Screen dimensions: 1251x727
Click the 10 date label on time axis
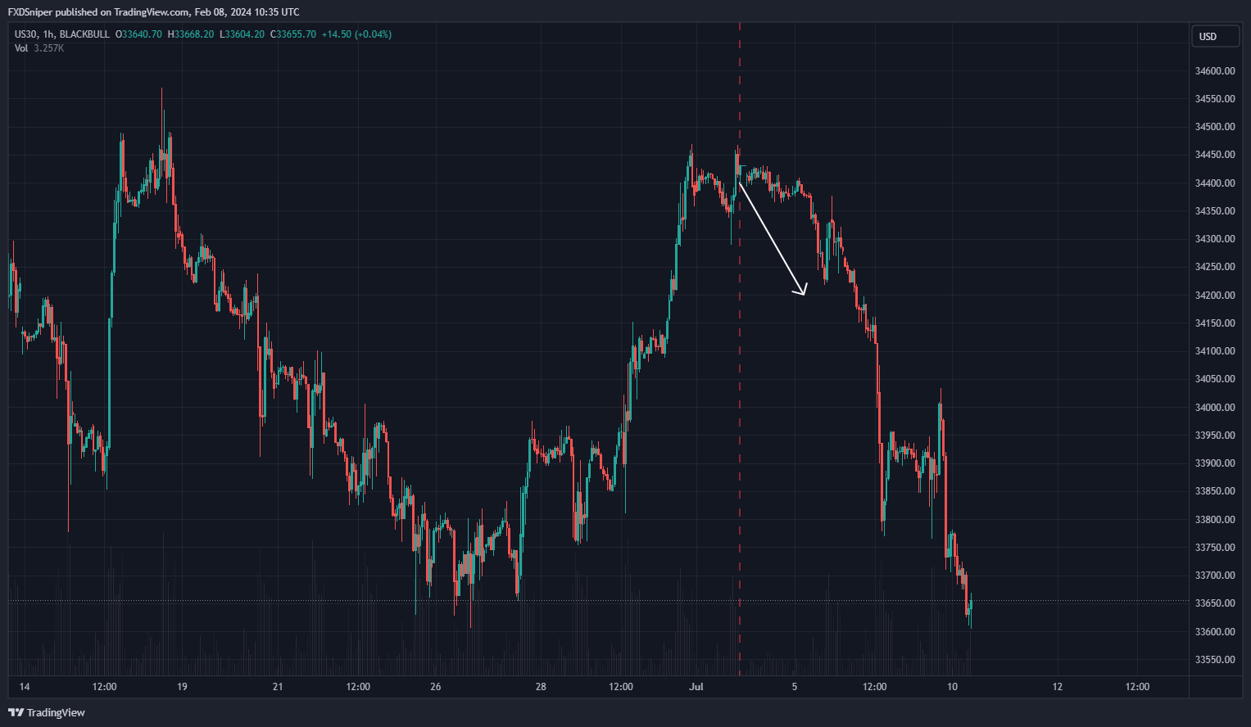[952, 687]
